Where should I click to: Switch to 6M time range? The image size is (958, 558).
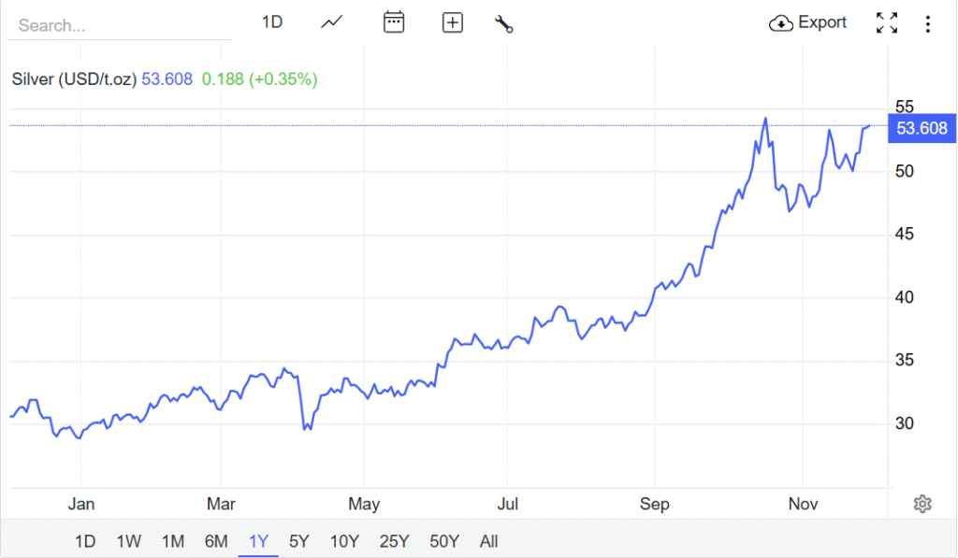pyautogui.click(x=216, y=541)
